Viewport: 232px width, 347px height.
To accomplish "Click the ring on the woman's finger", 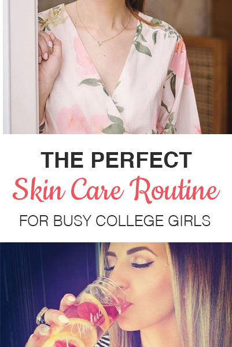I will (x=42, y=315).
